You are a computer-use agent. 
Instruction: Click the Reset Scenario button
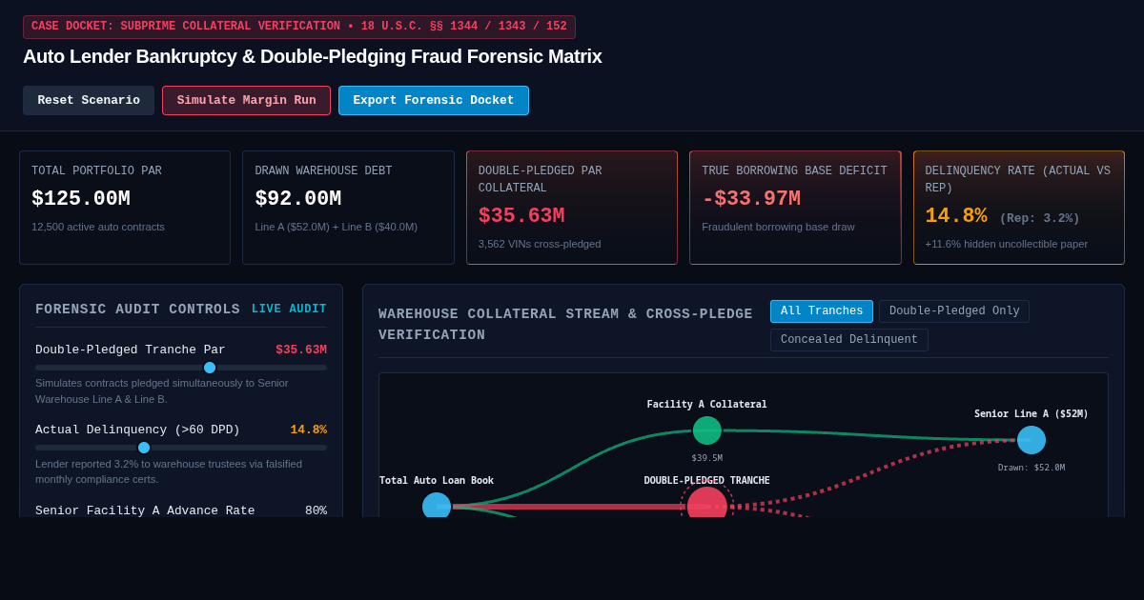coord(89,101)
